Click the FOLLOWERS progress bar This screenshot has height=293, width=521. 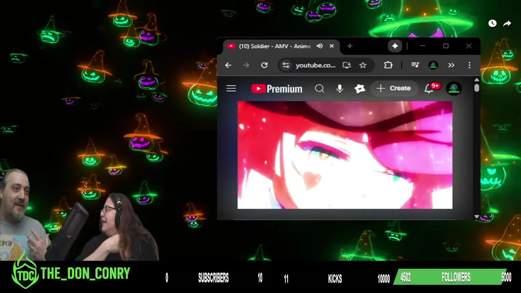click(x=450, y=278)
